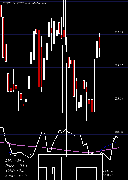Click the '12MA : 24' reading
Screen dimensions: 128x180
click(14, 171)
